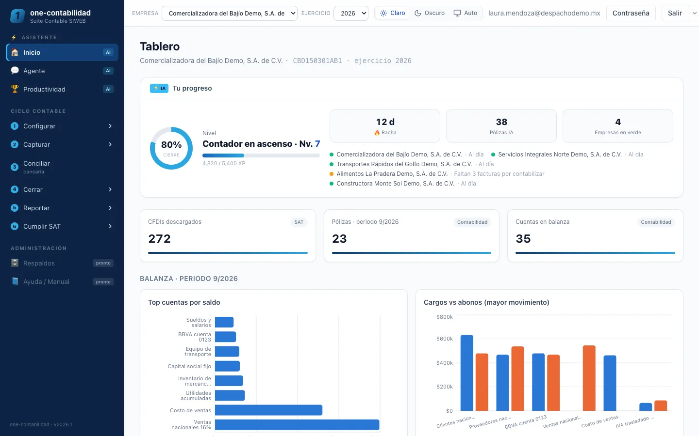
Task: Expand the Reportar section chevron
Action: [110, 208]
